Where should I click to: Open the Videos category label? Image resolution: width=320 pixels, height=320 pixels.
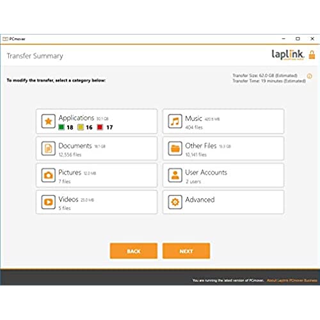point(68,199)
